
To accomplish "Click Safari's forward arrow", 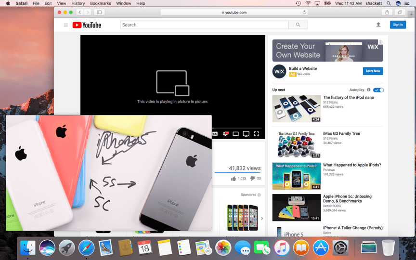I will 88,12.
